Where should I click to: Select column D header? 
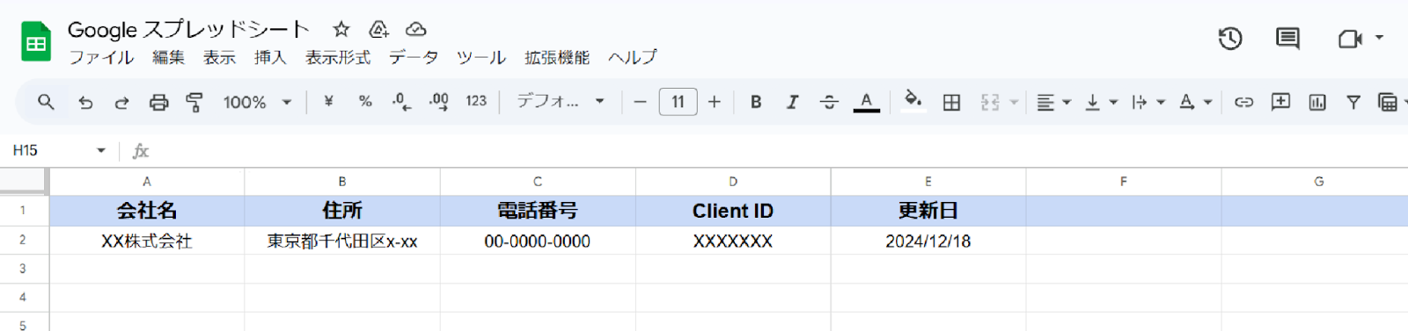pyautogui.click(x=733, y=182)
